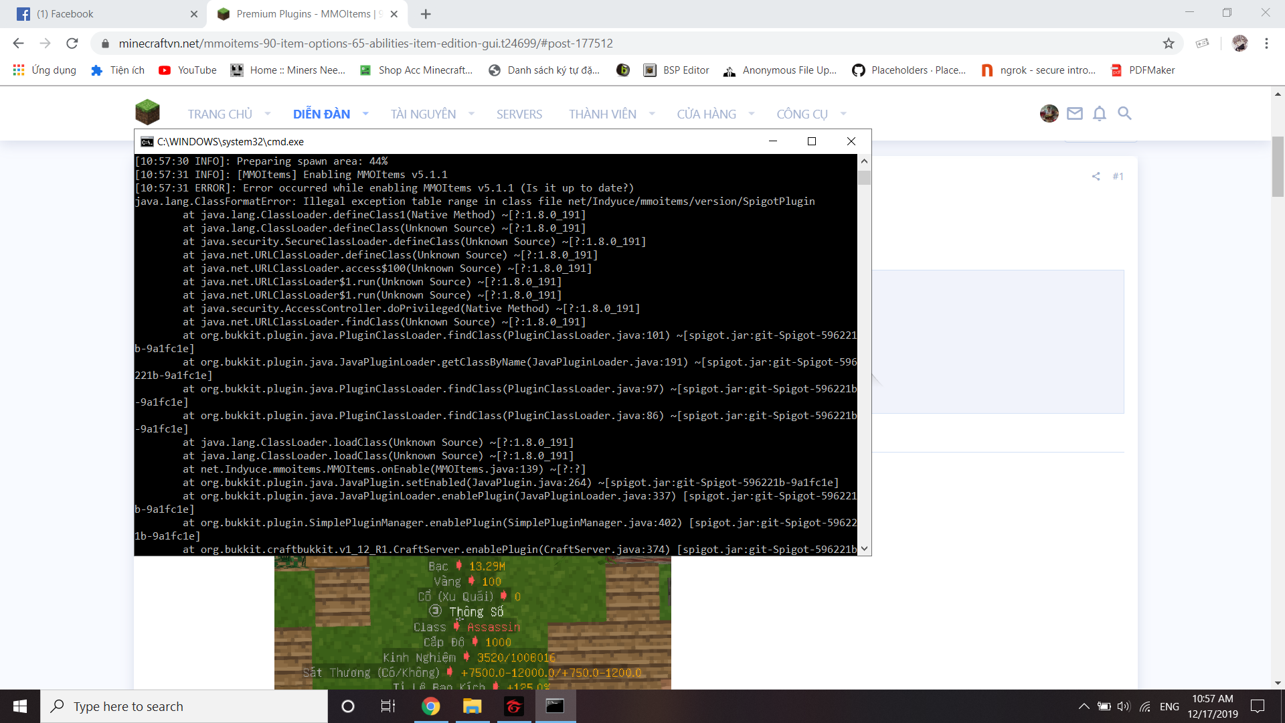The width and height of the screenshot is (1285, 723).
Task: Expand the CỬA HÀNG dropdown arrow
Action: click(x=751, y=114)
